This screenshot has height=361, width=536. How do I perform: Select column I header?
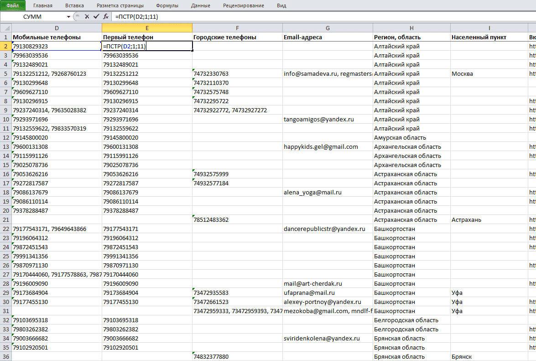tap(489, 28)
